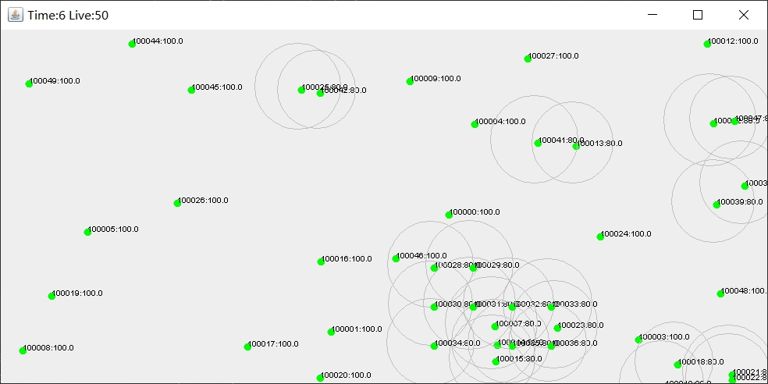
Task: Select the green node 100049:100.0
Action: [29, 84]
